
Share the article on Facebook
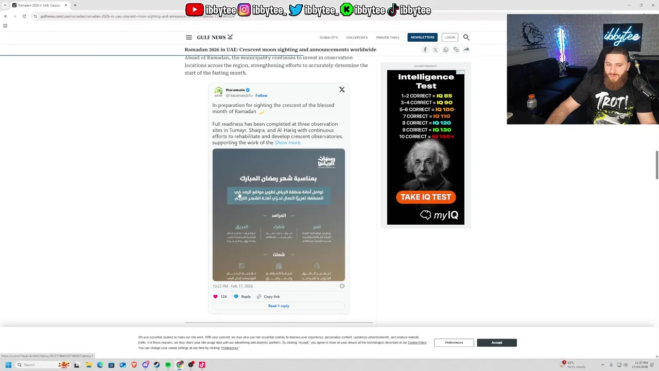point(425,49)
